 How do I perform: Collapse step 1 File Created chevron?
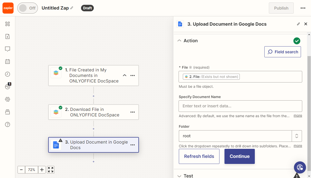coord(124,75)
